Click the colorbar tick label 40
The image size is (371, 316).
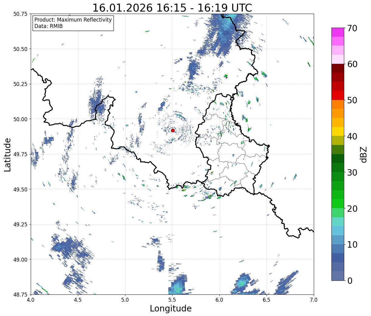[352, 136]
